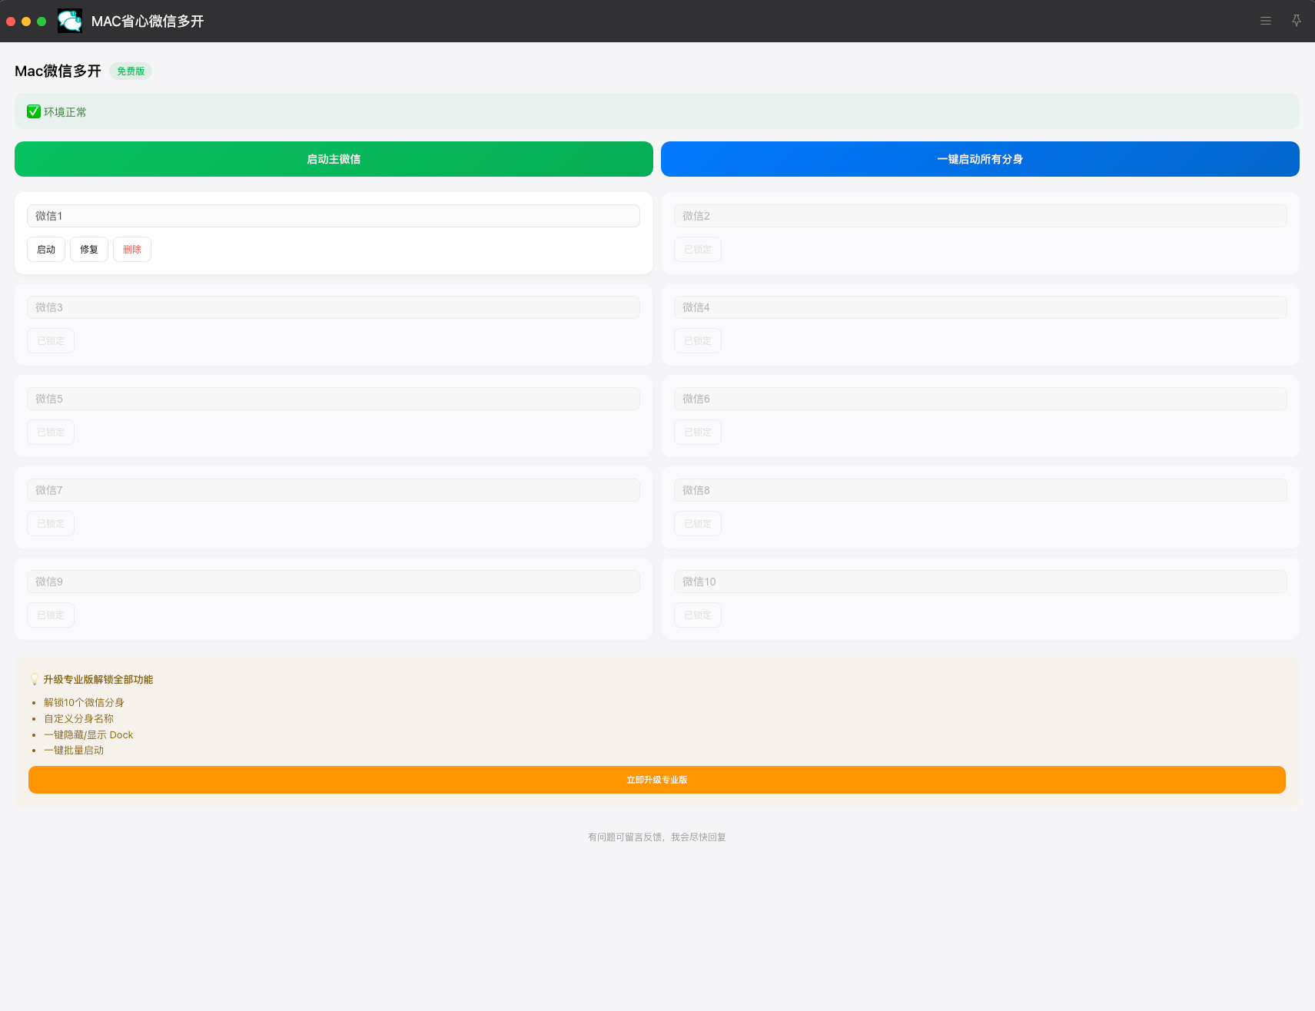Click the feedback text at the bottom
1315x1011 pixels.
click(656, 837)
